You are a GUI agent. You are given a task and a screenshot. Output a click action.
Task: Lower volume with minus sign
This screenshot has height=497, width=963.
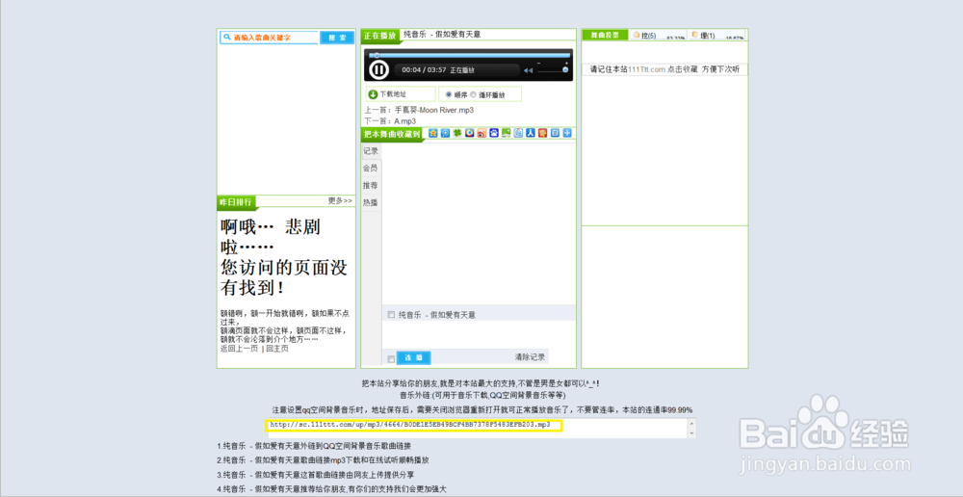[538, 64]
